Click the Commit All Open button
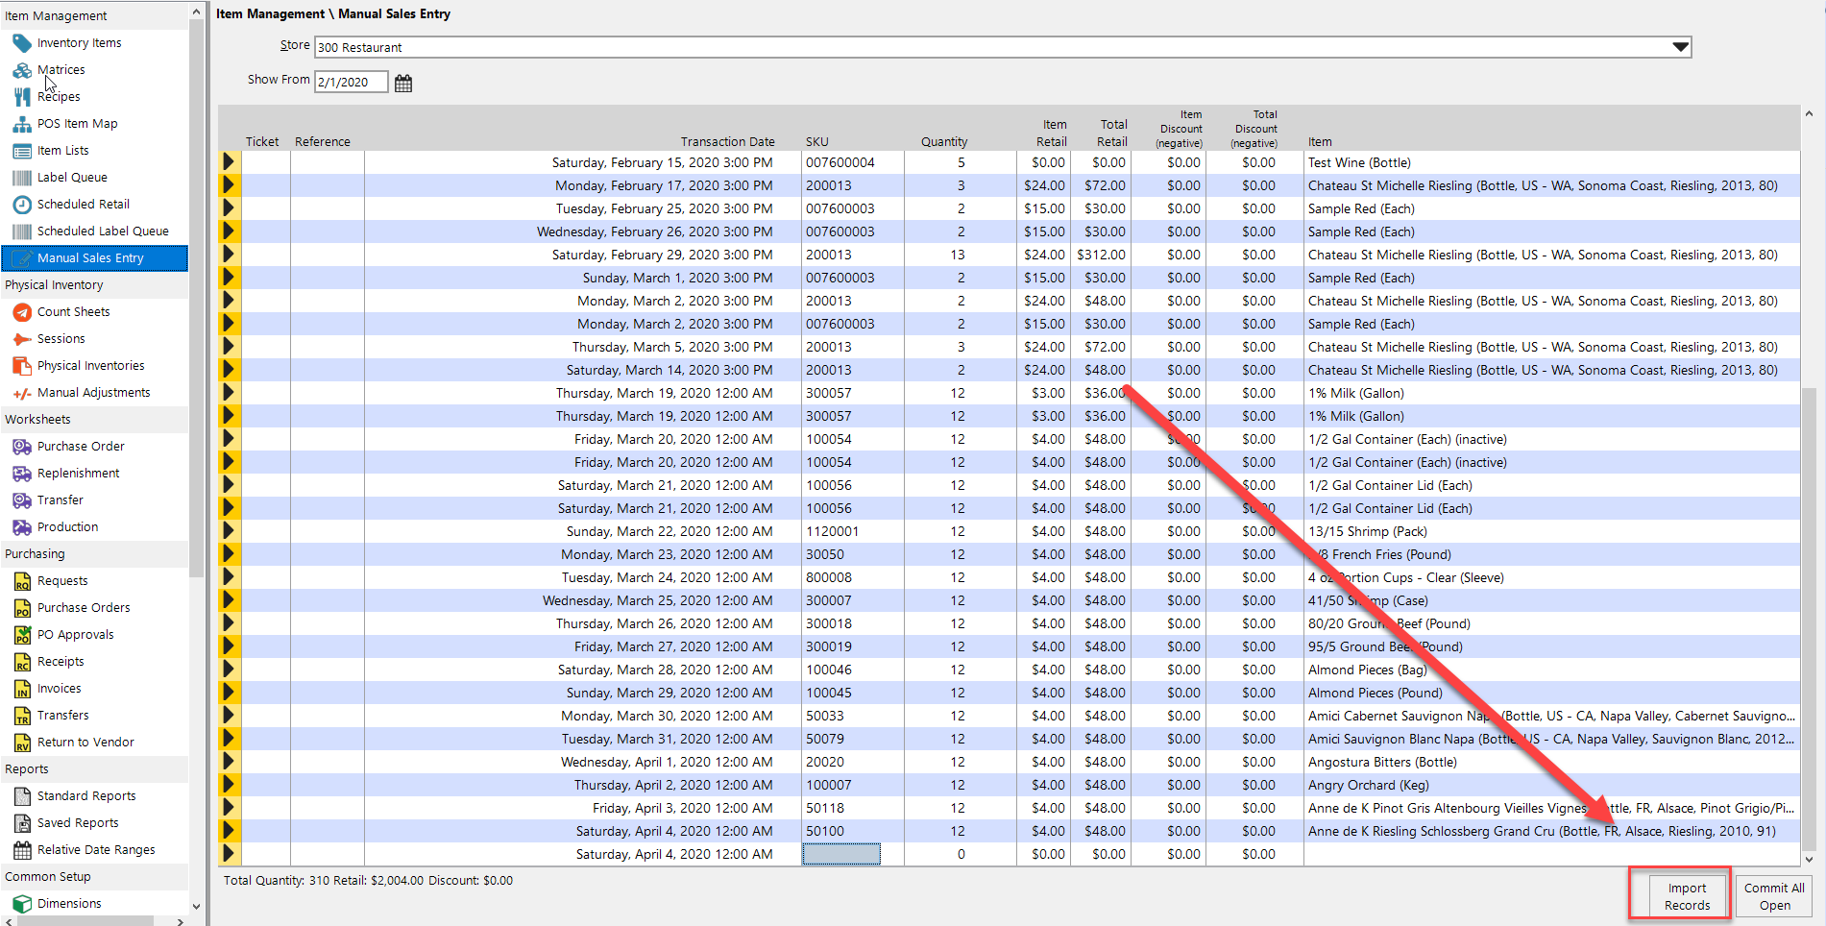The image size is (1826, 926). (x=1774, y=897)
